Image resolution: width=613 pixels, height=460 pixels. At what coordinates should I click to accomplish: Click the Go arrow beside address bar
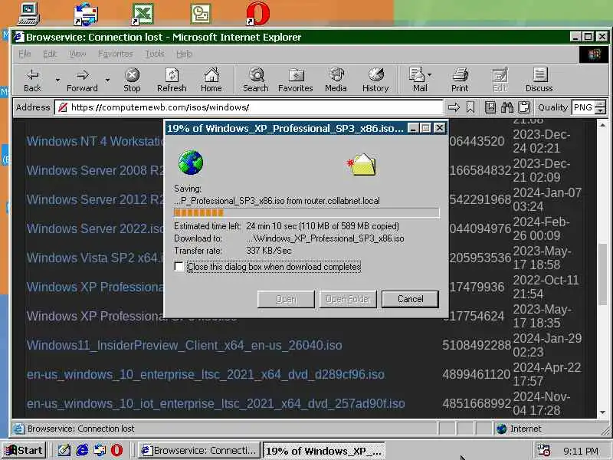[x=454, y=107]
